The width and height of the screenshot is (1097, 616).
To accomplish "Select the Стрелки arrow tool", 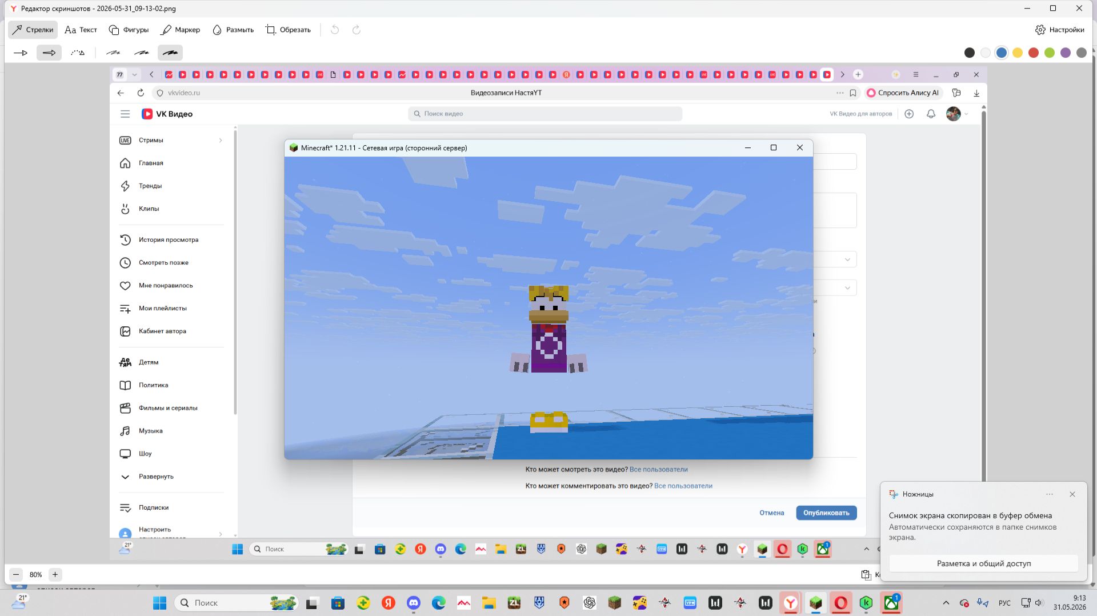I will pyautogui.click(x=33, y=30).
